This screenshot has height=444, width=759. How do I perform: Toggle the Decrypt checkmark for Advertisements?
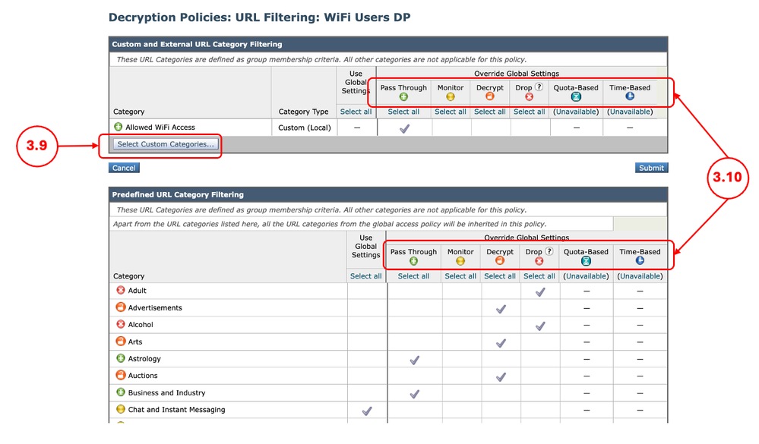click(500, 309)
